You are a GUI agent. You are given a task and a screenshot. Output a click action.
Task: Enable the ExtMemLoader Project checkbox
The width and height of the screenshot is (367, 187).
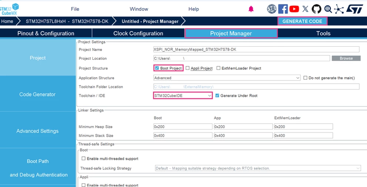[x=218, y=68]
